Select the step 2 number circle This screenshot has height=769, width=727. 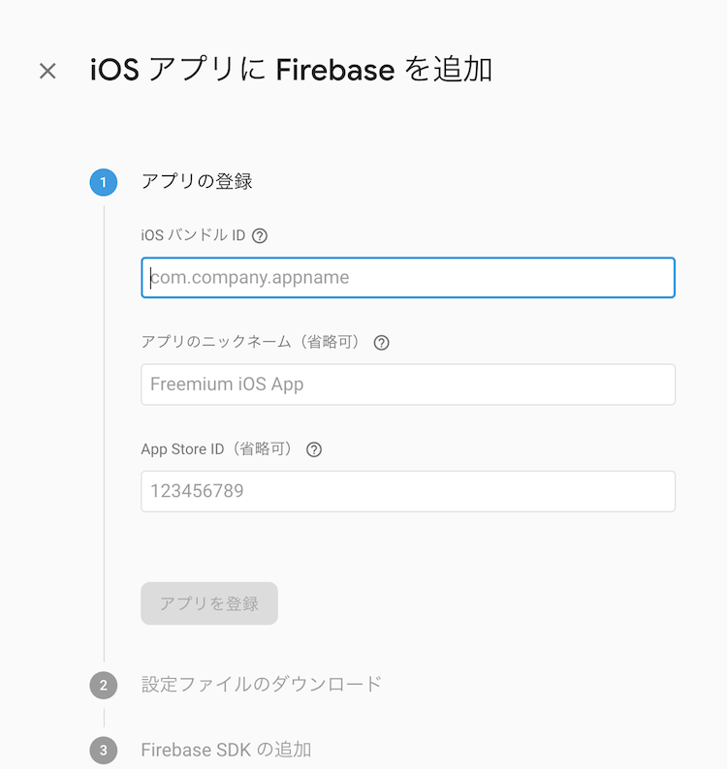click(x=104, y=685)
